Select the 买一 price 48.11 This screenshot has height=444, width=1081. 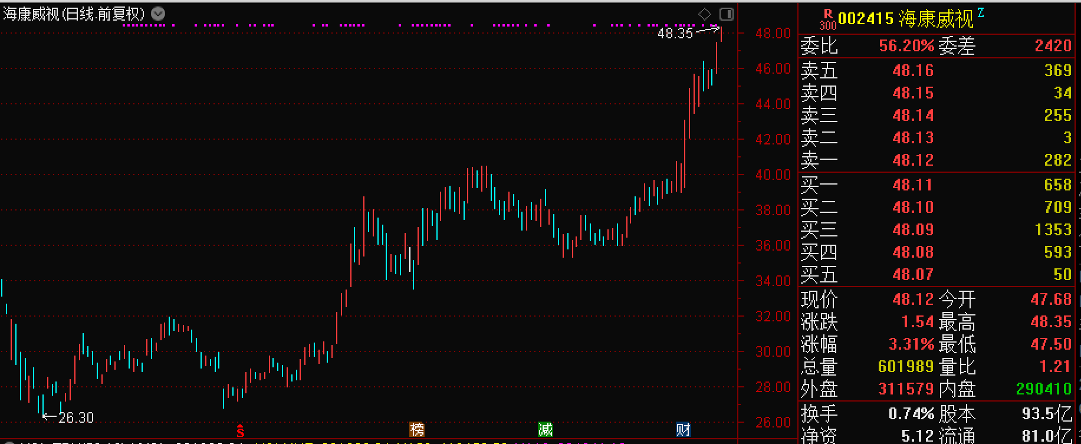click(912, 185)
